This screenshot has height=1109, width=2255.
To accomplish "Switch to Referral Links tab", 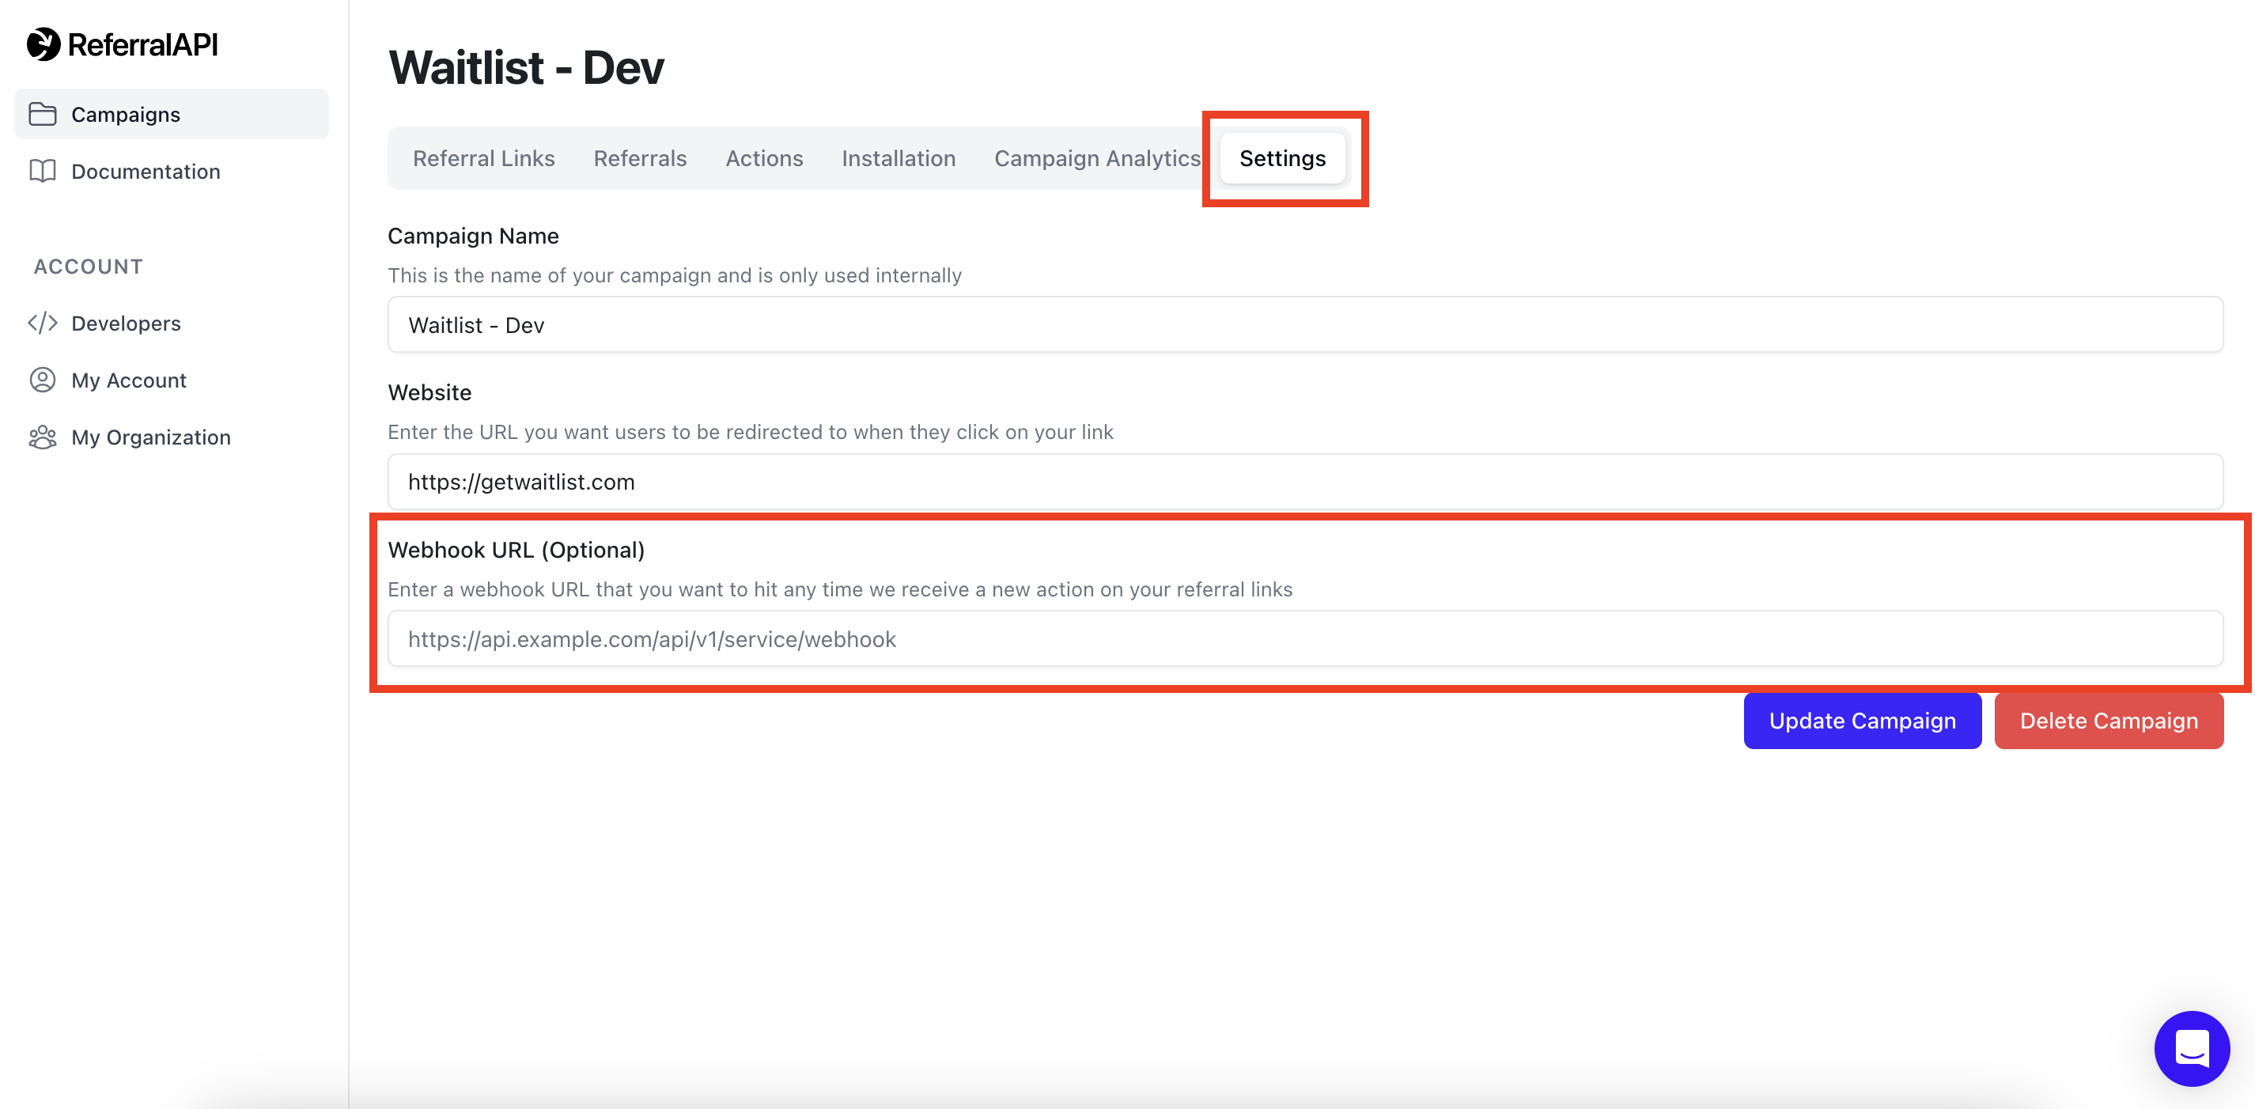I will click(x=483, y=158).
